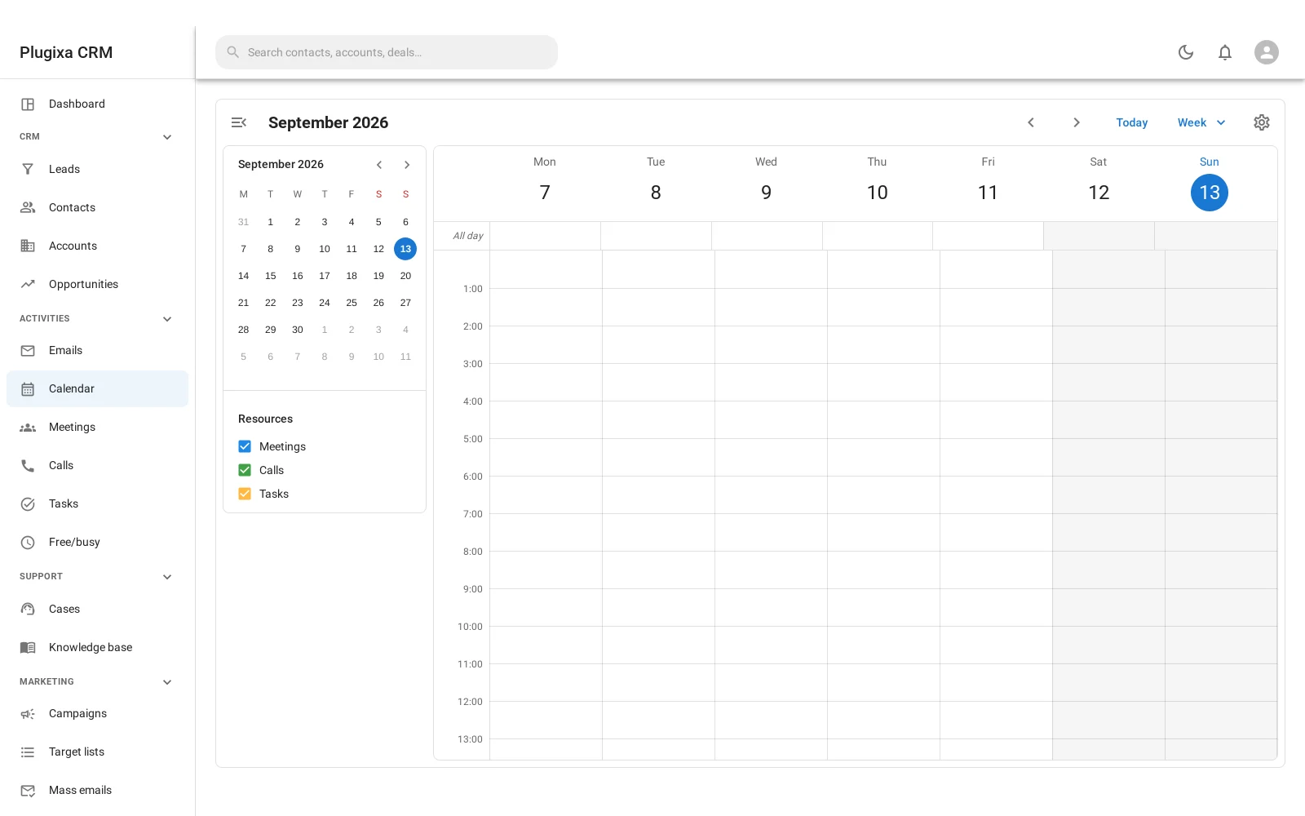
Task: Open Knowledge base in sidebar
Action: [97, 647]
